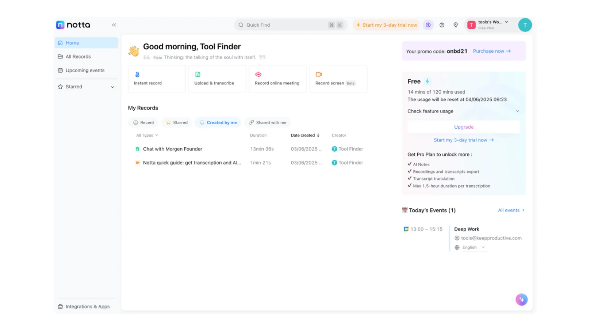Click the lightbulb tips icon in the header
Viewport: 590px width, 331px height.
(x=456, y=25)
